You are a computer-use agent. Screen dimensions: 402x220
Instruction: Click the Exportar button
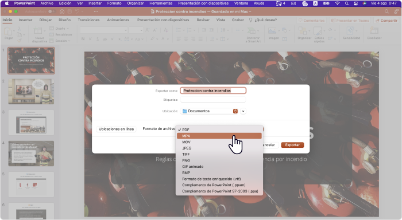click(x=292, y=145)
